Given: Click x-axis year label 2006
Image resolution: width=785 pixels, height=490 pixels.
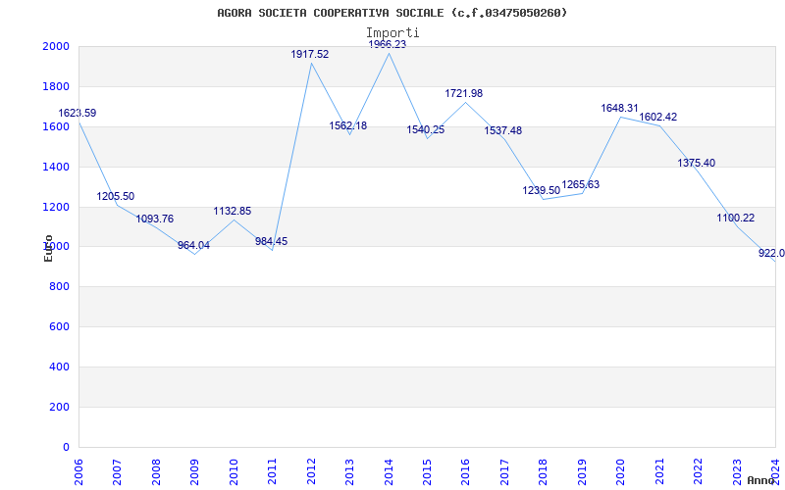Looking at the screenshot, I should pyautogui.click(x=78, y=472).
